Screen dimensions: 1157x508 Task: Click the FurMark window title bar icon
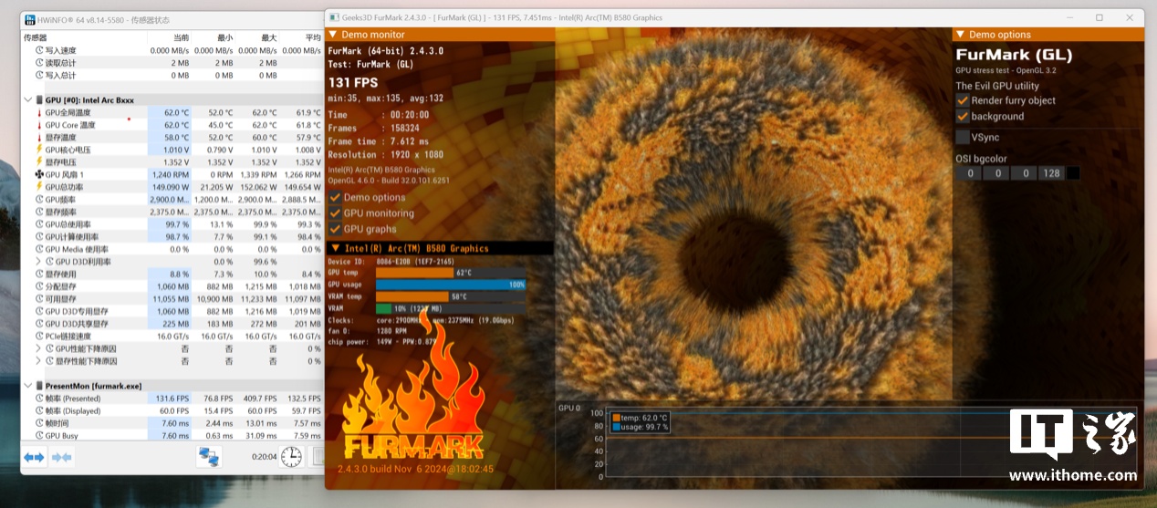point(336,17)
